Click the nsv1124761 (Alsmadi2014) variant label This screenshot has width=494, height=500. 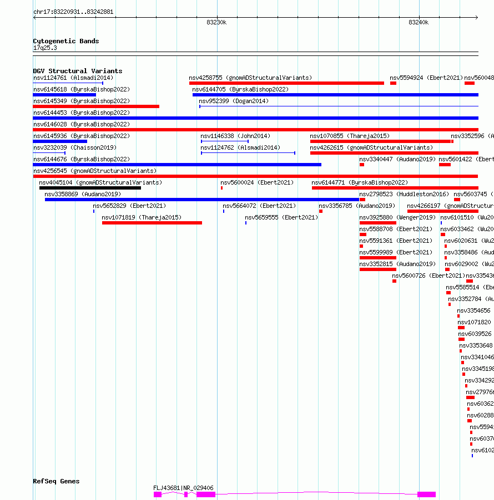(x=73, y=78)
